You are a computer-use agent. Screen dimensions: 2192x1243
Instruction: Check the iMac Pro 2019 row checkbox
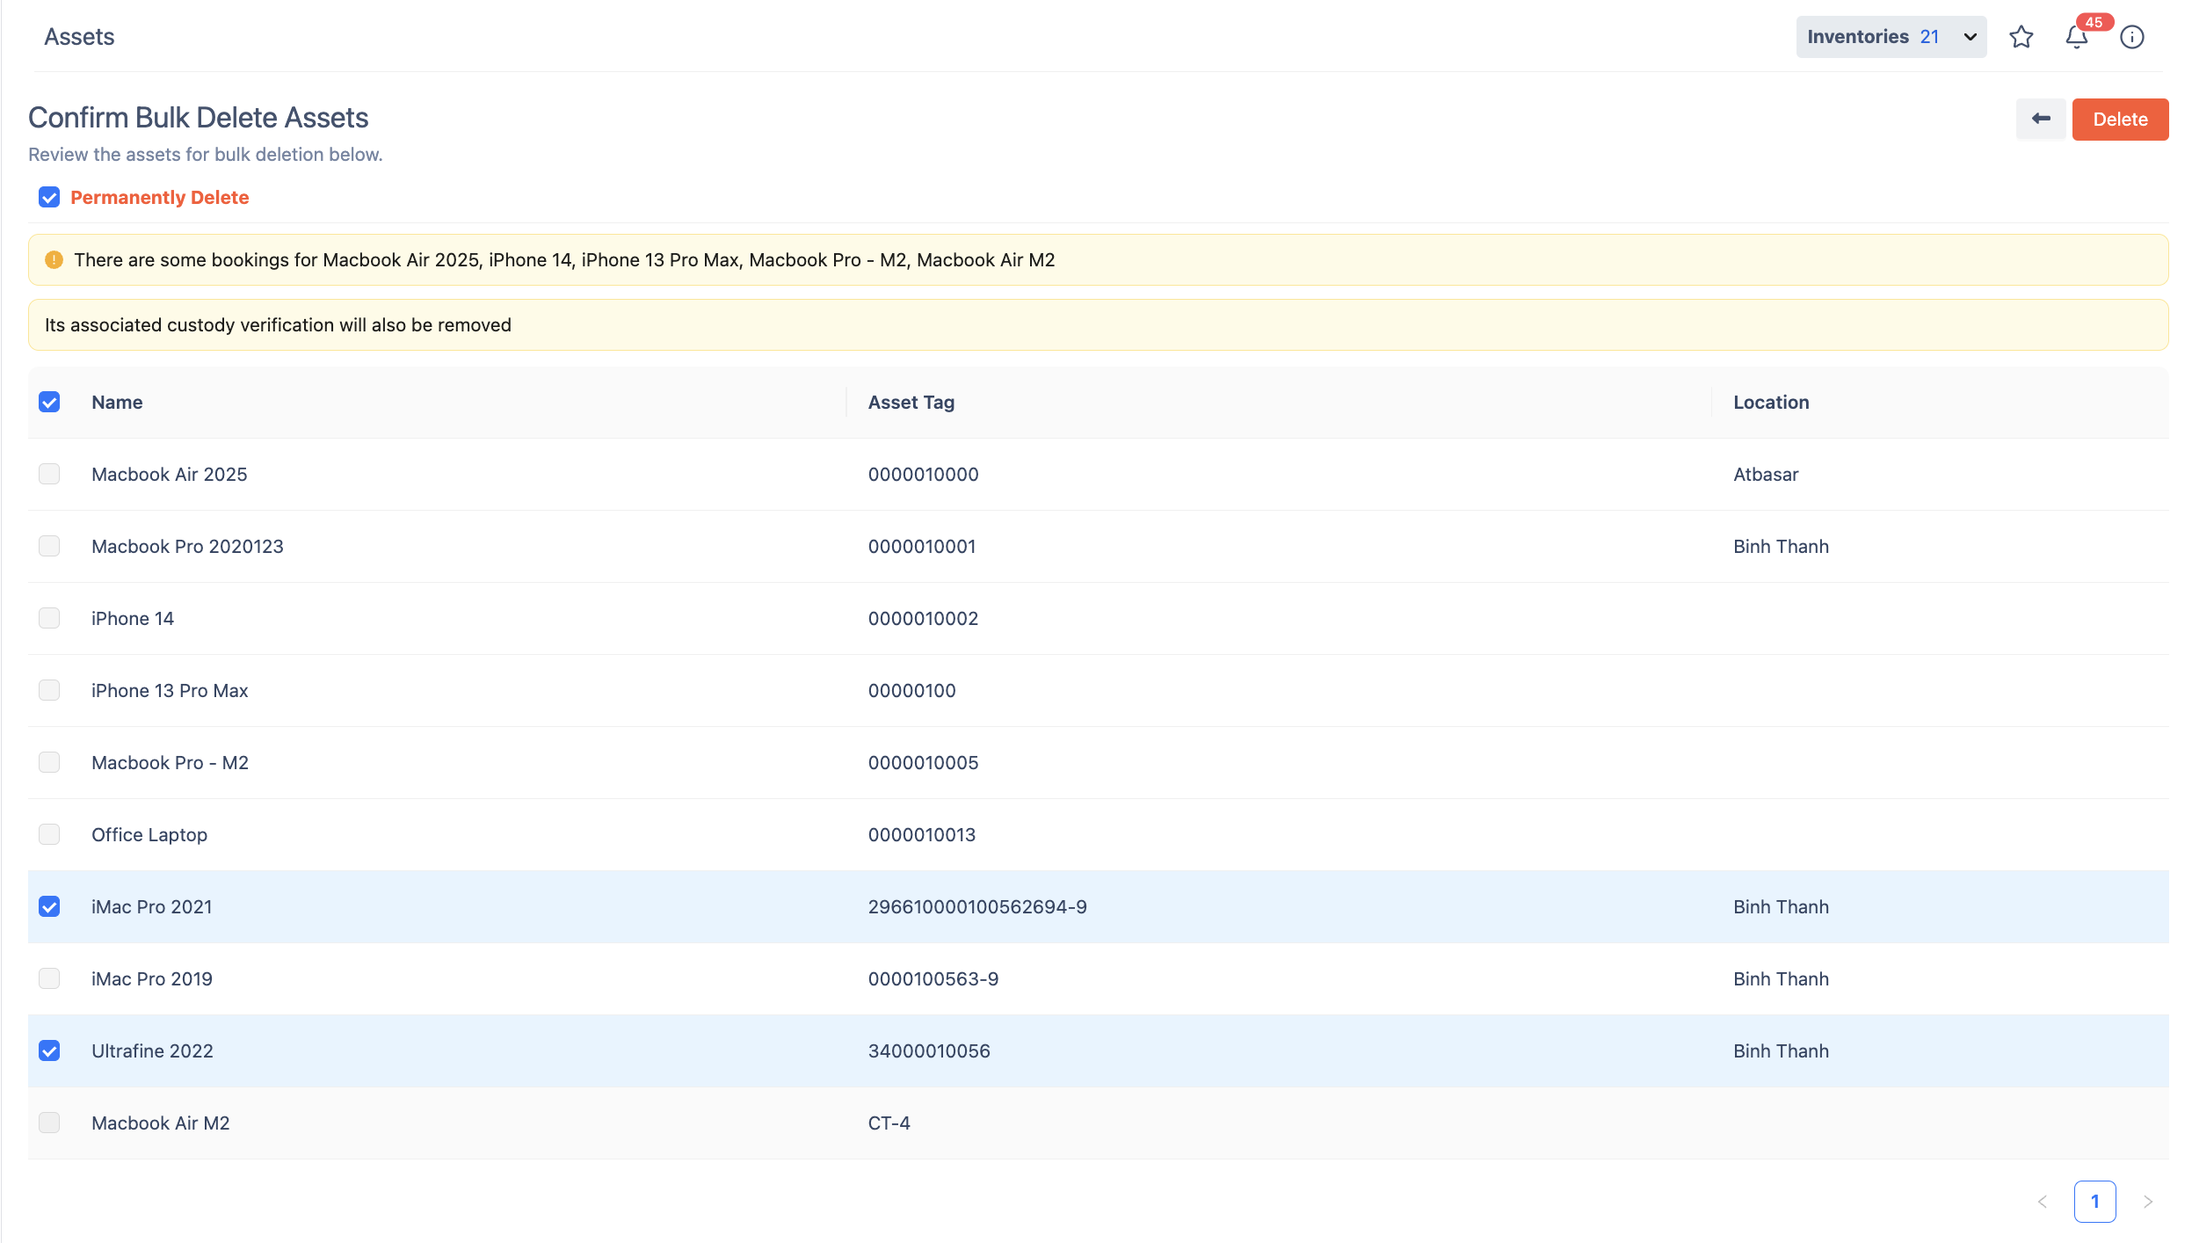pos(49,979)
